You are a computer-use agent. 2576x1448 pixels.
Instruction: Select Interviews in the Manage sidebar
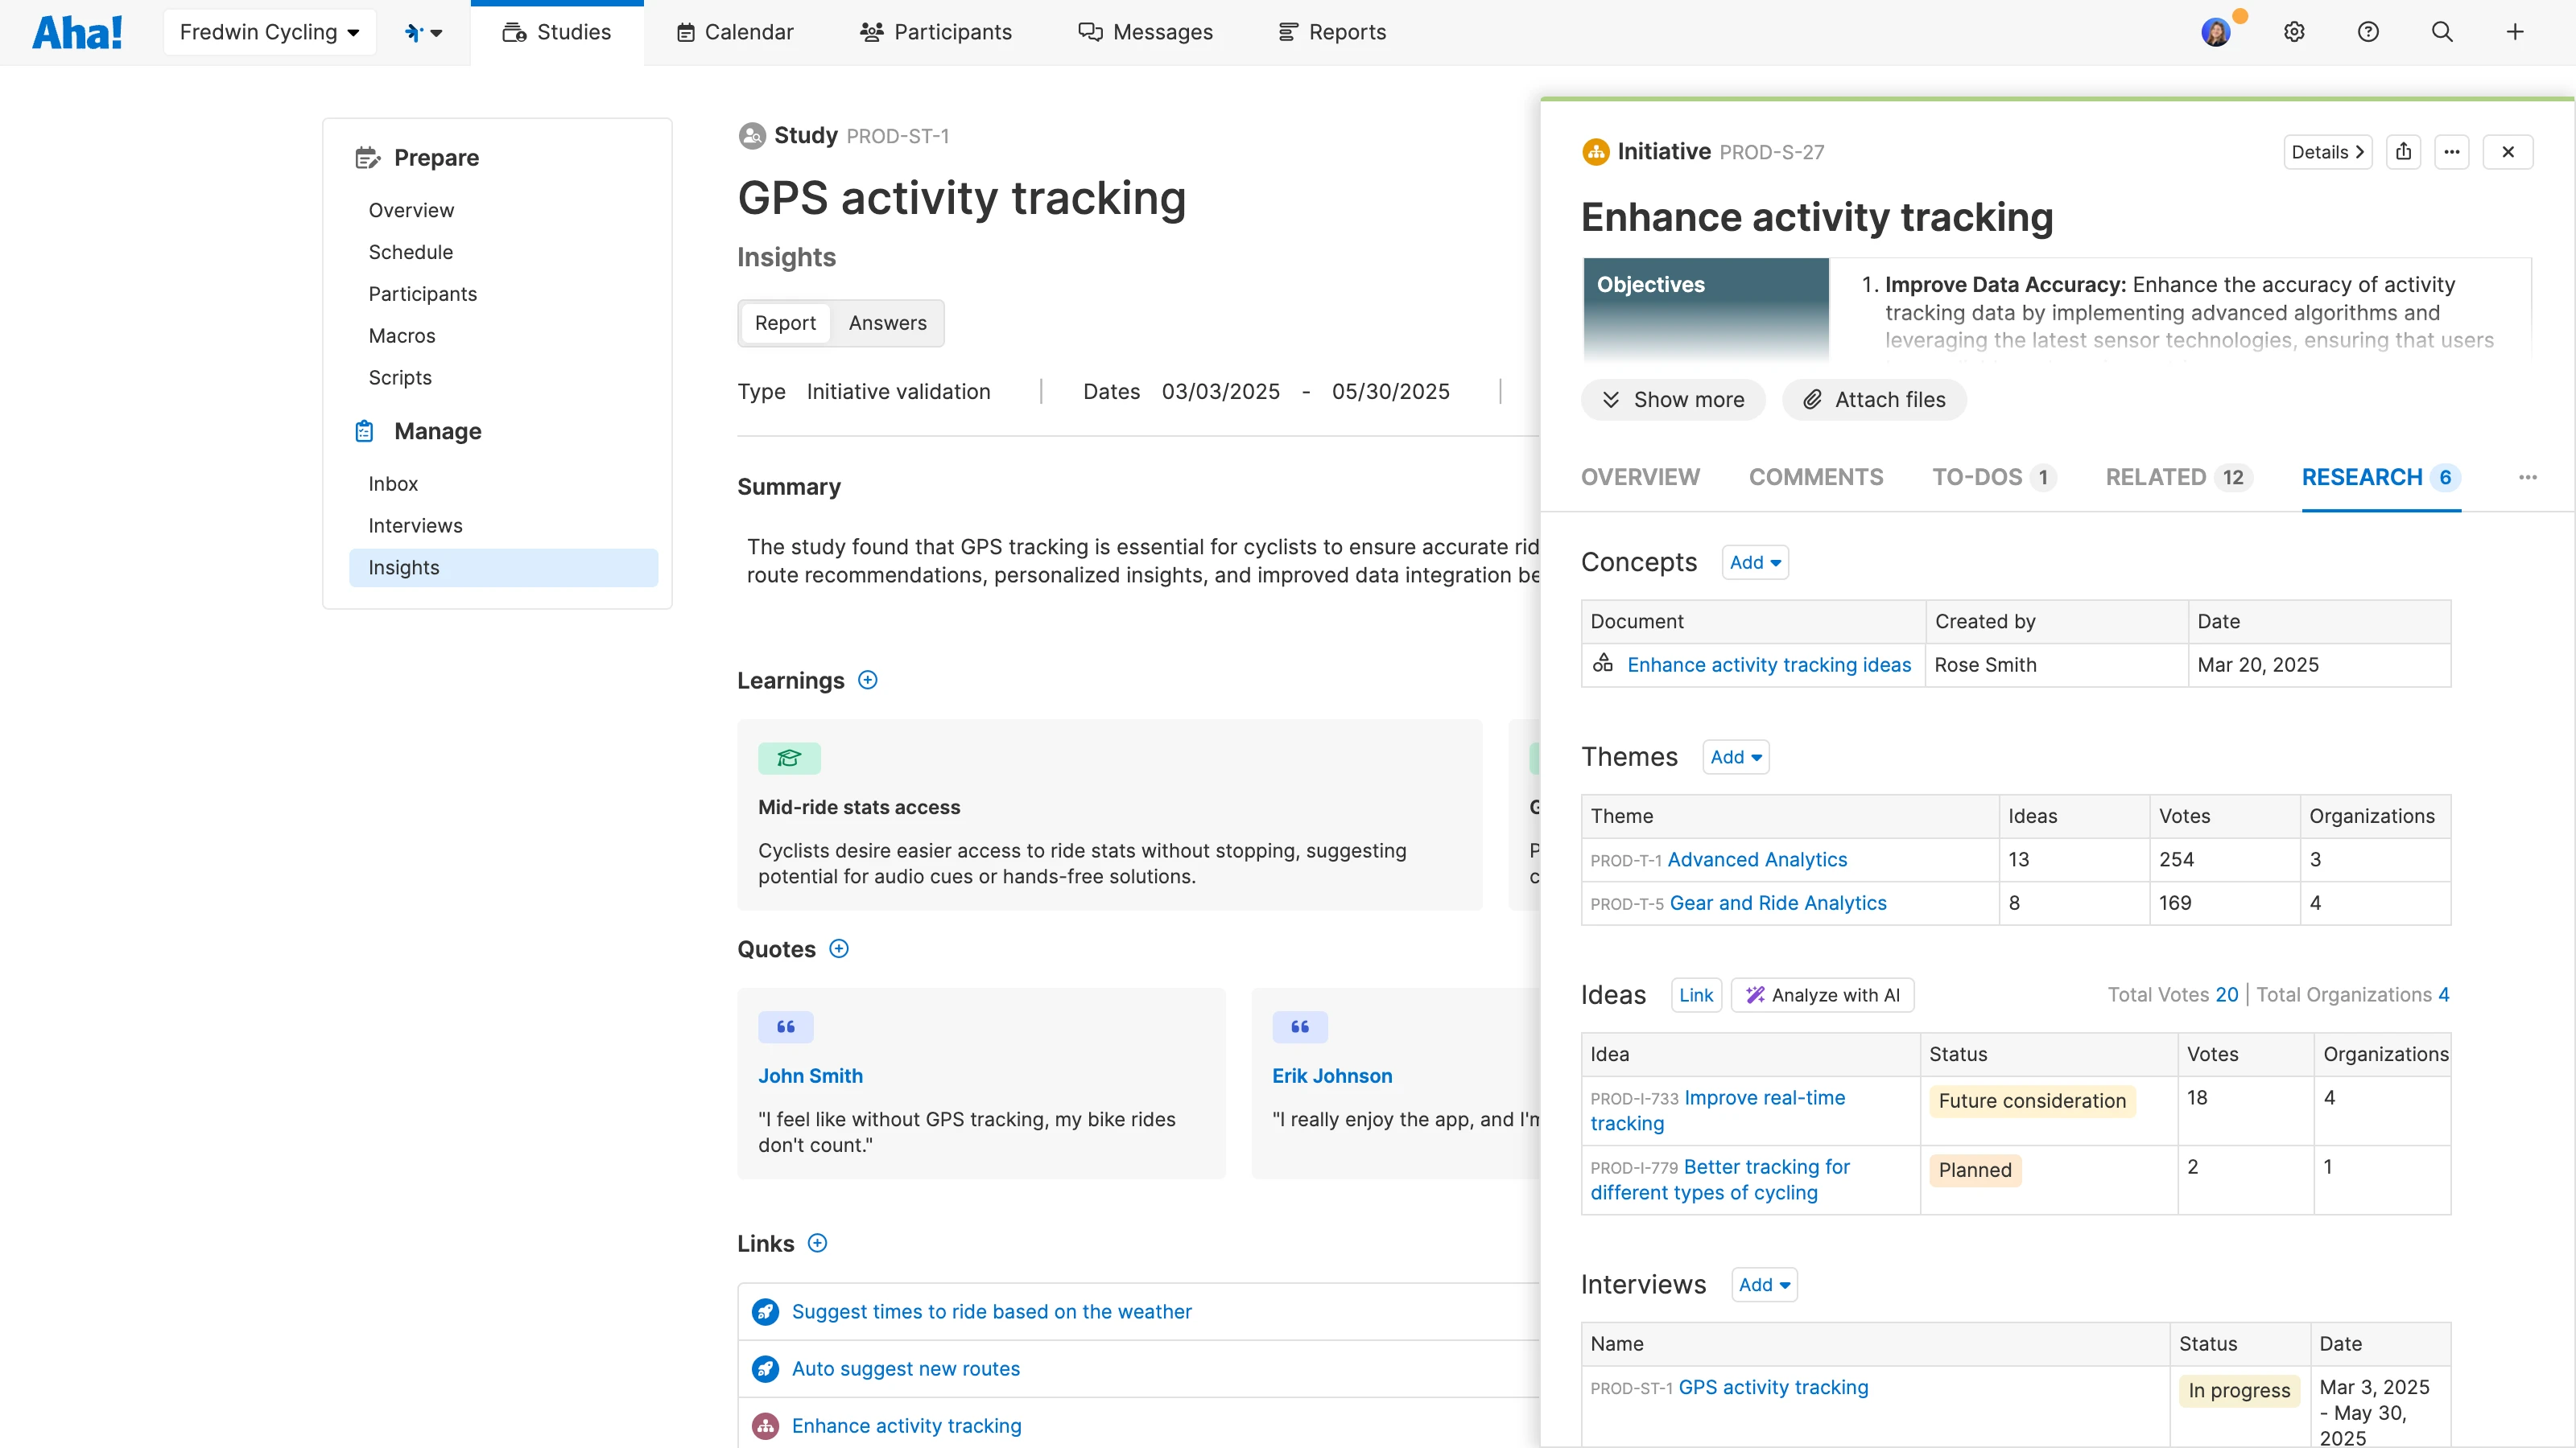415,525
